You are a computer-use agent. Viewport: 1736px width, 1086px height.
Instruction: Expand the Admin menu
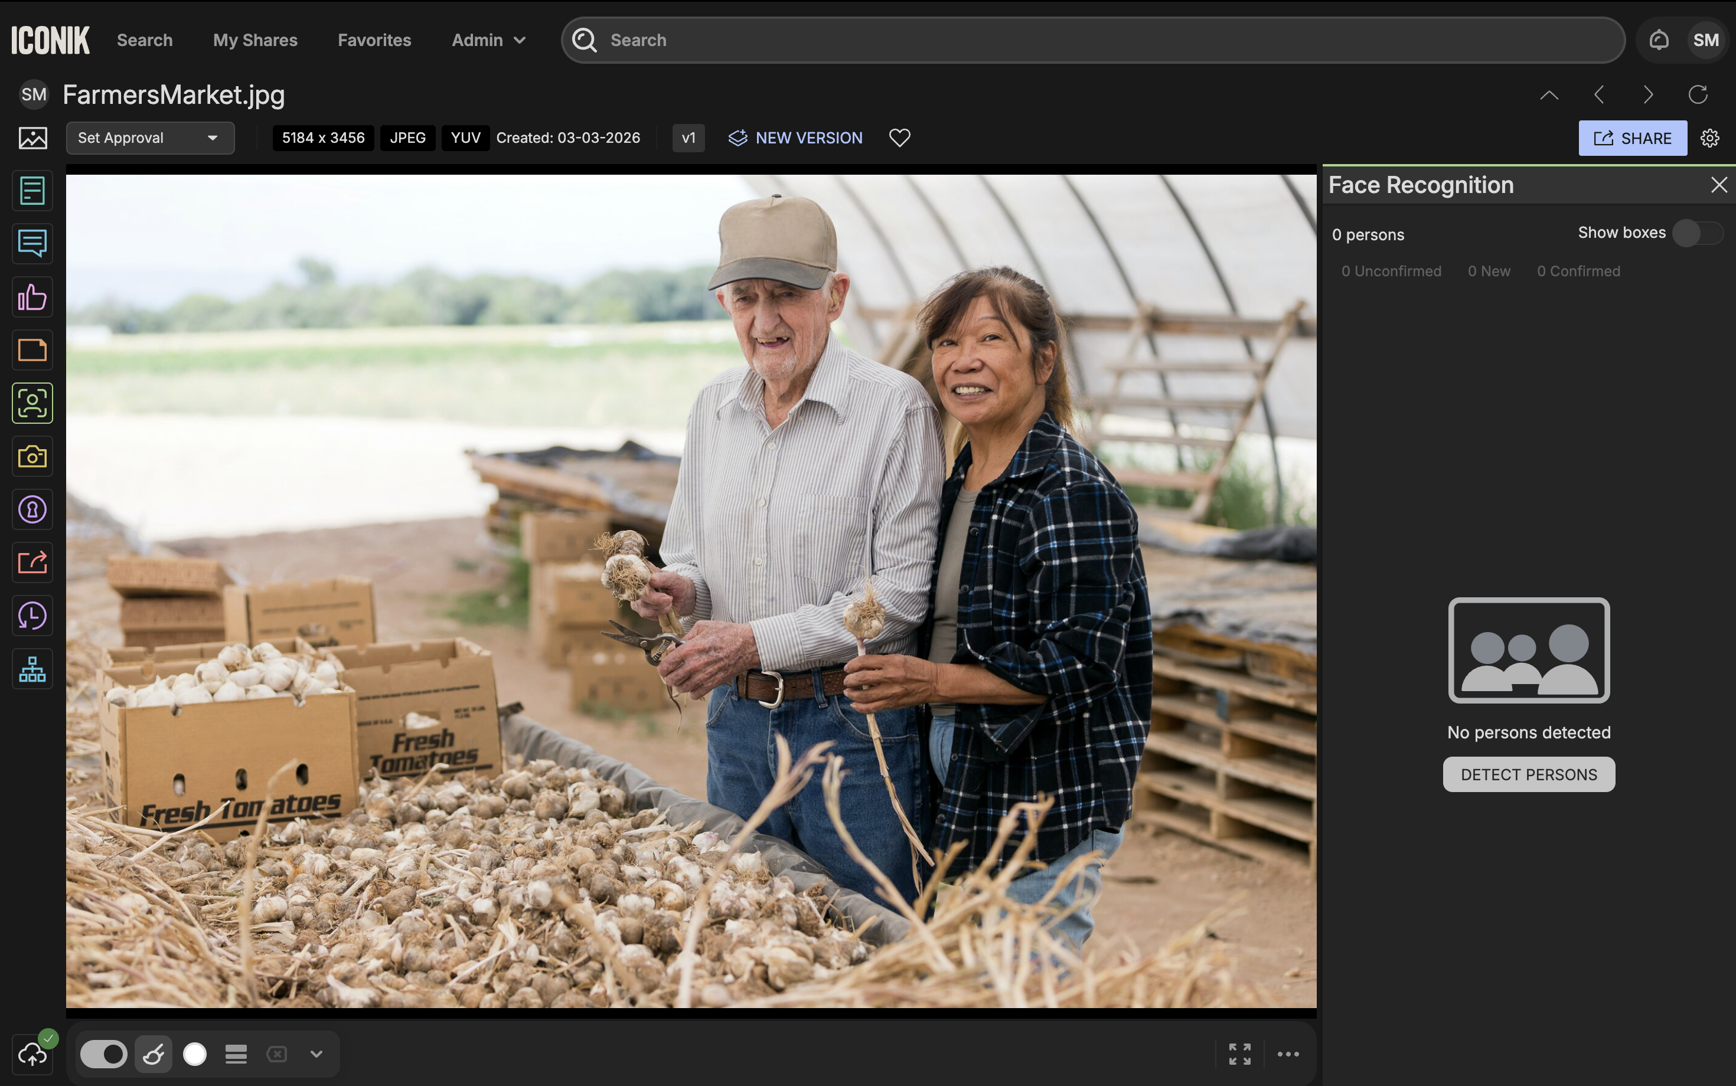coord(488,40)
